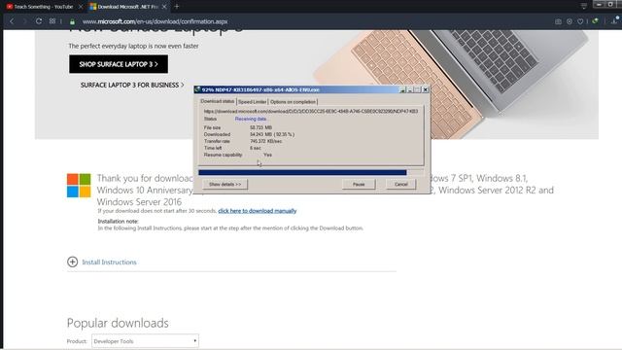The width and height of the screenshot is (622, 350).
Task: Click the snapshot camera icon in address bar
Action: 558,21
